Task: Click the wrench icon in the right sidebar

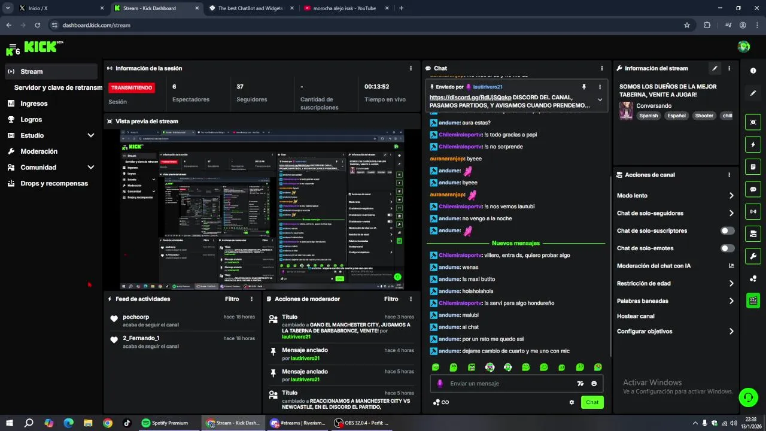Action: tap(753, 256)
